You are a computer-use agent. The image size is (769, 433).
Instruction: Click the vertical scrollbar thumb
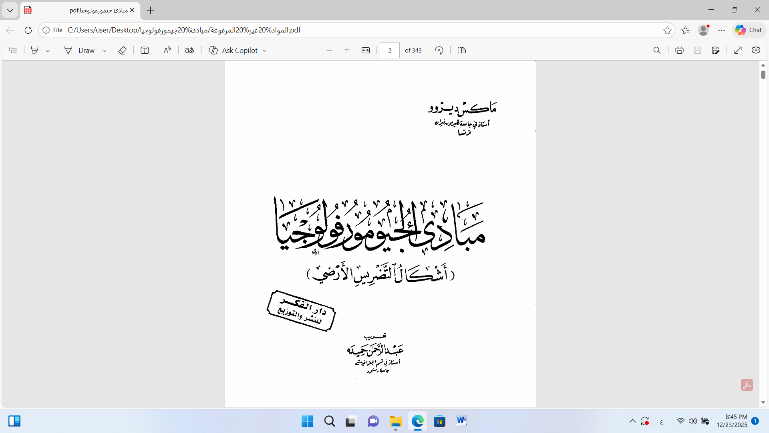tap(763, 75)
